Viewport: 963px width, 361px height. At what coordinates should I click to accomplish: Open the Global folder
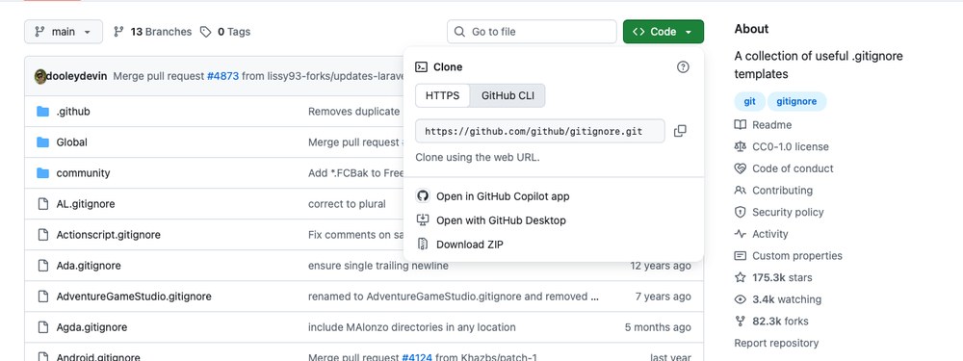tap(72, 142)
